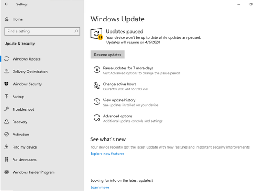Follow the Learn more link
Screen dimensions: 253x191
point(100,187)
